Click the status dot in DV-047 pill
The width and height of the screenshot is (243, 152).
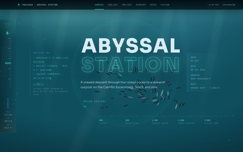[x=210, y=5]
